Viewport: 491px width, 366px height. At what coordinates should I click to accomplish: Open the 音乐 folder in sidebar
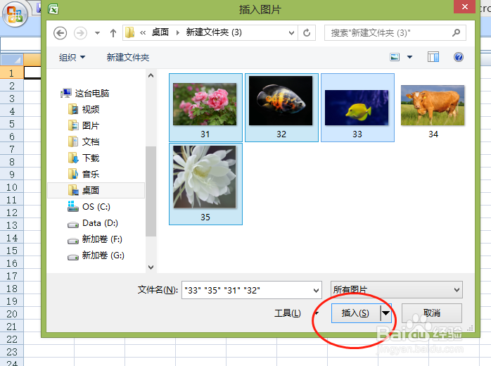point(84,175)
